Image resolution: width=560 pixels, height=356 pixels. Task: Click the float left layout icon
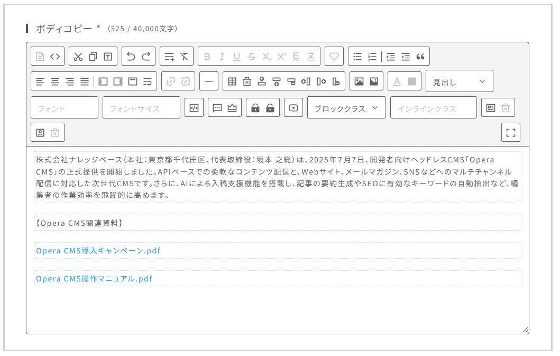click(103, 81)
